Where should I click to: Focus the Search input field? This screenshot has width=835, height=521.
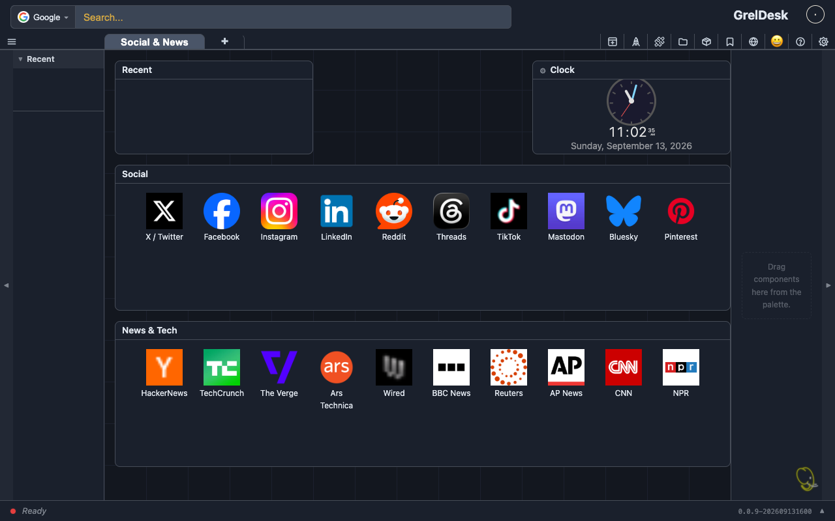click(x=293, y=17)
